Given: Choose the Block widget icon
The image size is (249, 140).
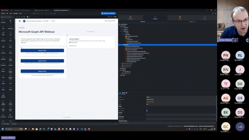Looking at the screenshot, I should tap(11, 88).
